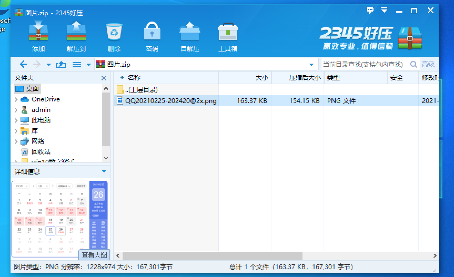Click the 图片类型 status bar info
The image size is (454, 277).
pos(93,267)
